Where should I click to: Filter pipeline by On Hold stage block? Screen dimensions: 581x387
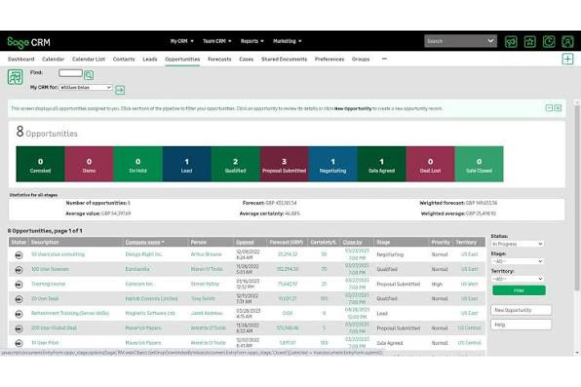[138, 164]
